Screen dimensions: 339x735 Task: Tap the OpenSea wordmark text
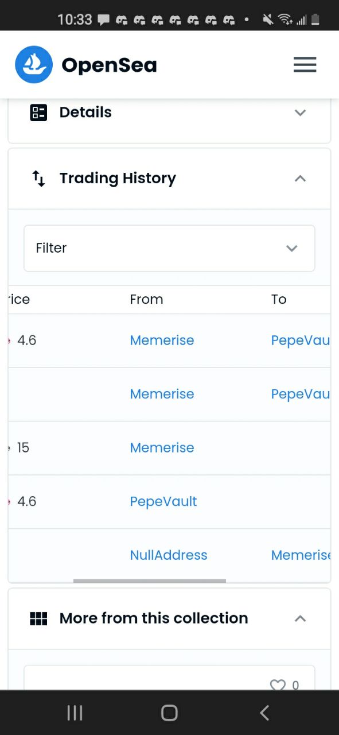point(109,65)
